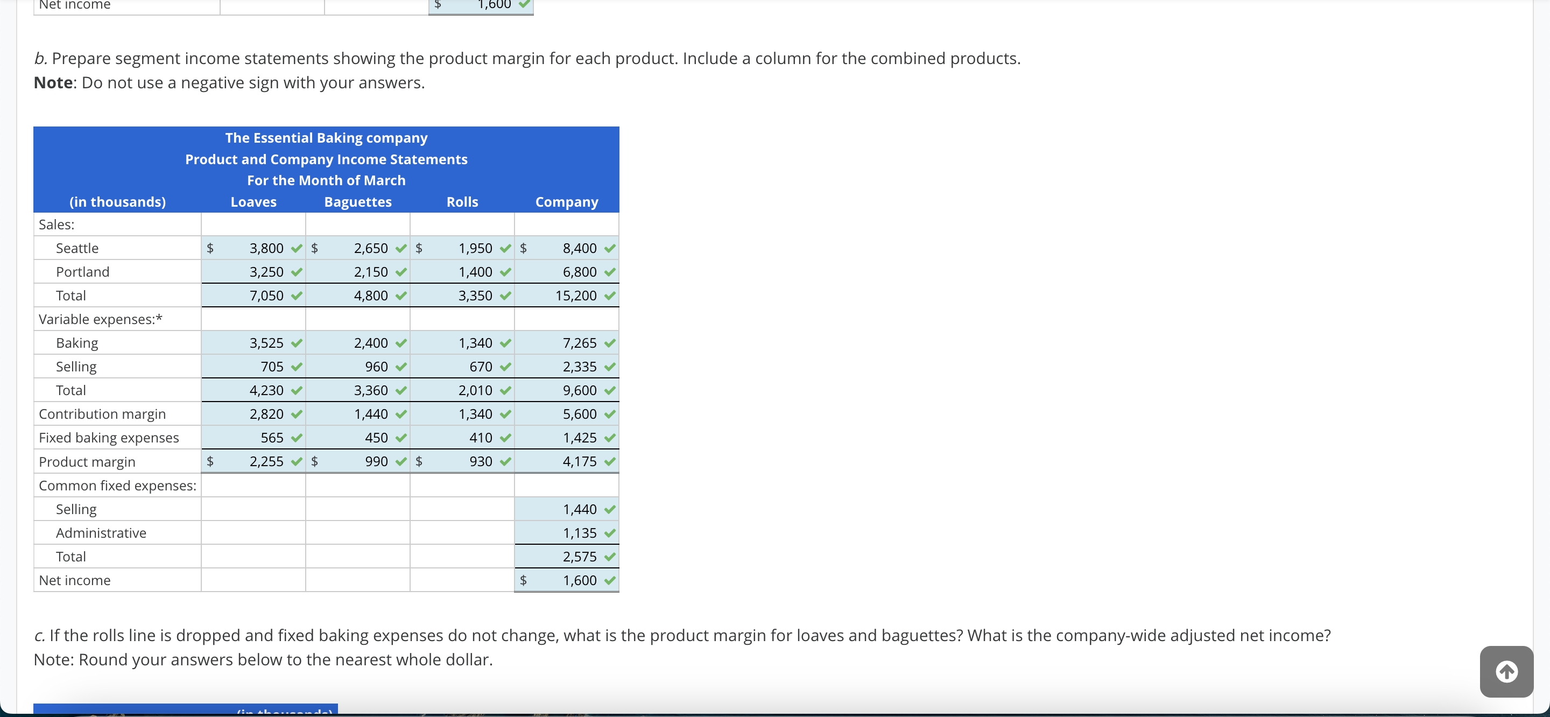The height and width of the screenshot is (717, 1550).
Task: Click the checkmark next to Net income 1,600
Action: coord(610,580)
